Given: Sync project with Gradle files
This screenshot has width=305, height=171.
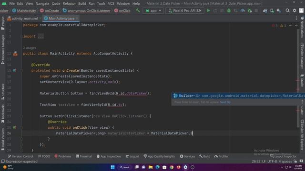Looking at the screenshot, I should click(x=265, y=10).
